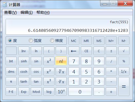Click the backspace arrow button
The image size is (135, 102).
point(74,51)
